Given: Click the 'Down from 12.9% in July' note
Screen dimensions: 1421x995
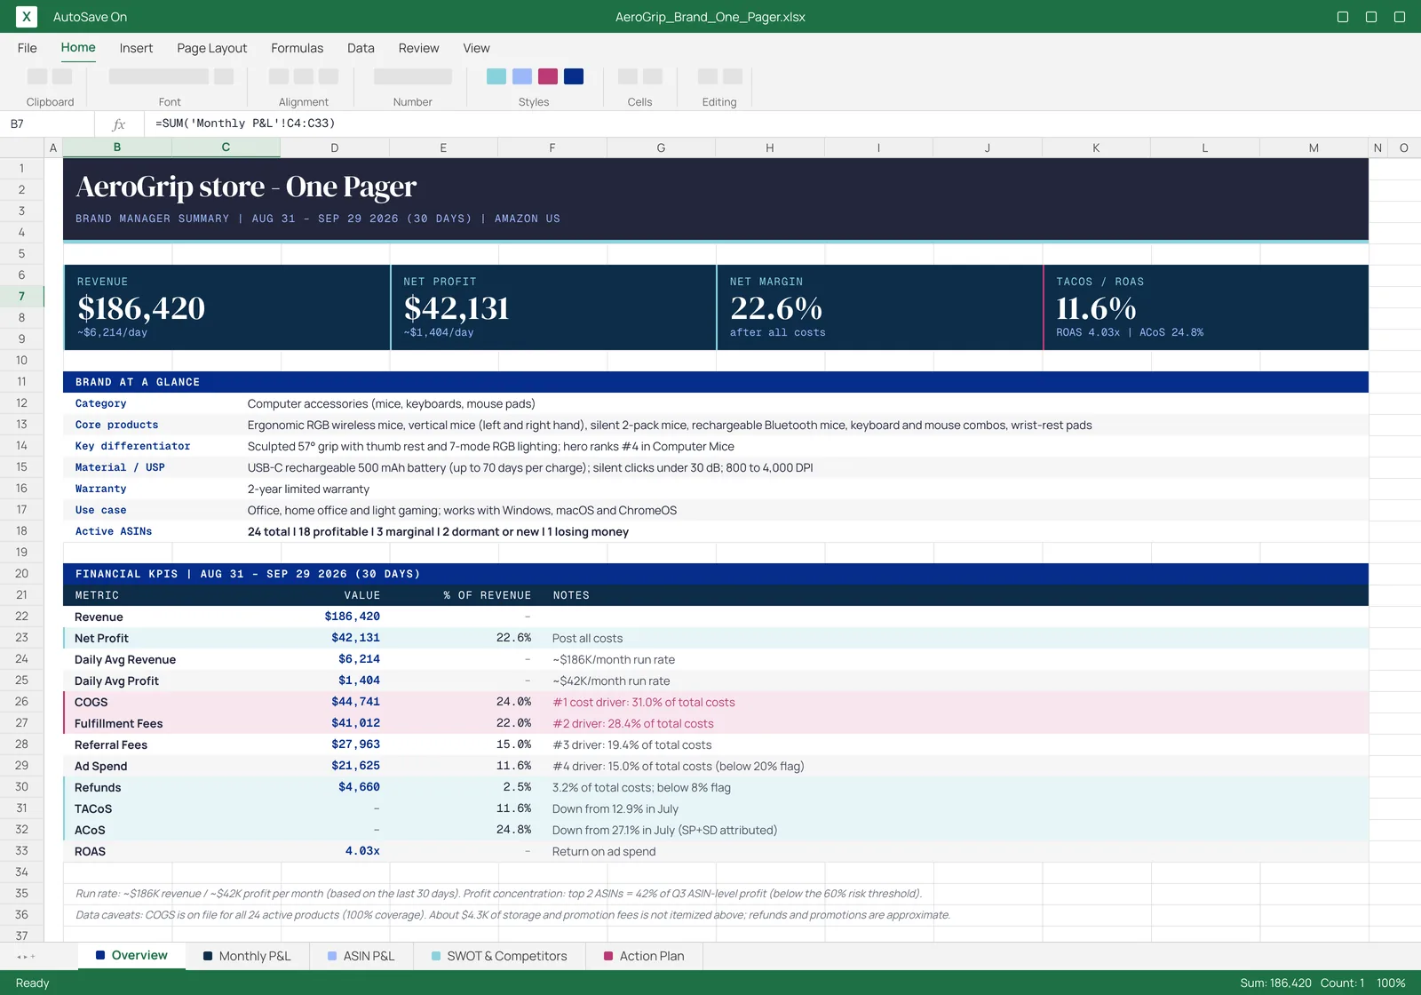Looking at the screenshot, I should (615, 808).
